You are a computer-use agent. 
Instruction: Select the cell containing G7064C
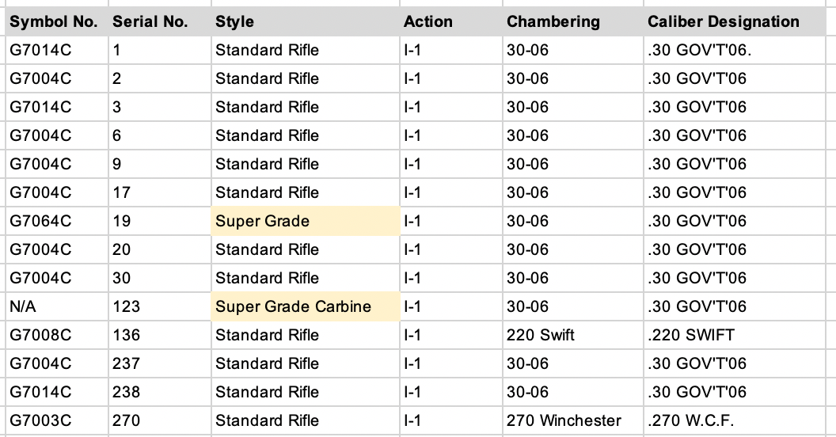coord(56,221)
